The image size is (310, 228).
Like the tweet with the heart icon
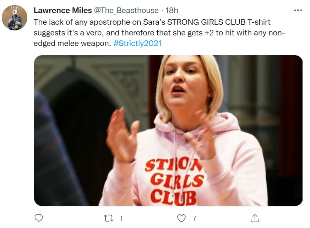[x=181, y=218]
